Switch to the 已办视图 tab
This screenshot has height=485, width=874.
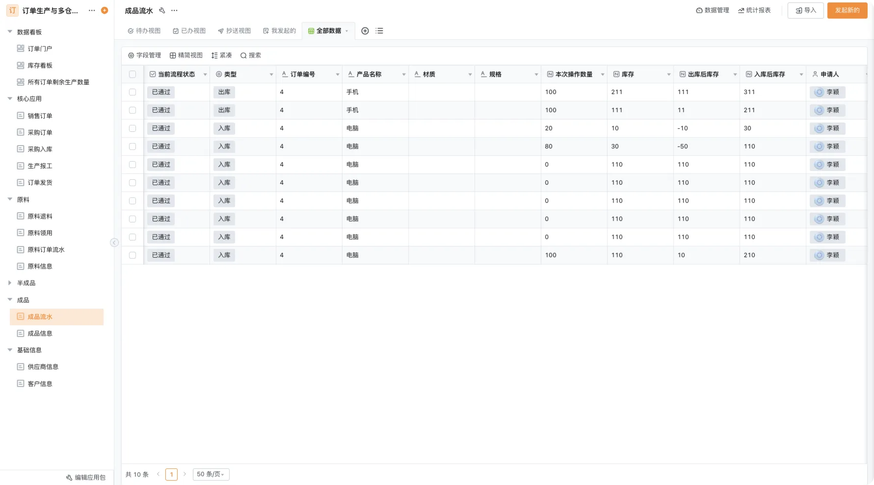coord(189,31)
